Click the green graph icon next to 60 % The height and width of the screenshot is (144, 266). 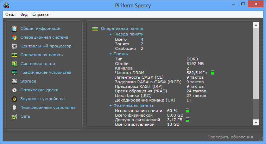(188, 110)
